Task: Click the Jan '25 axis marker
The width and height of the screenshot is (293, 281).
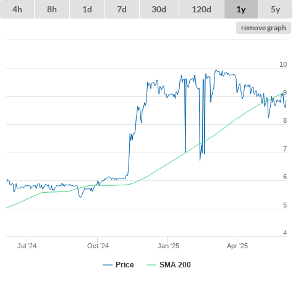Action: [168, 246]
